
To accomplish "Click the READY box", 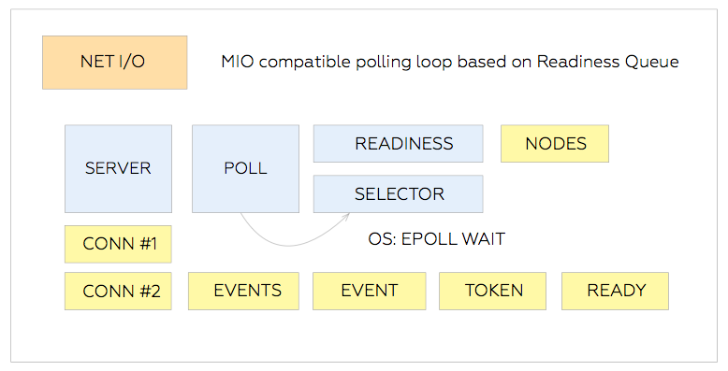I will tap(615, 292).
